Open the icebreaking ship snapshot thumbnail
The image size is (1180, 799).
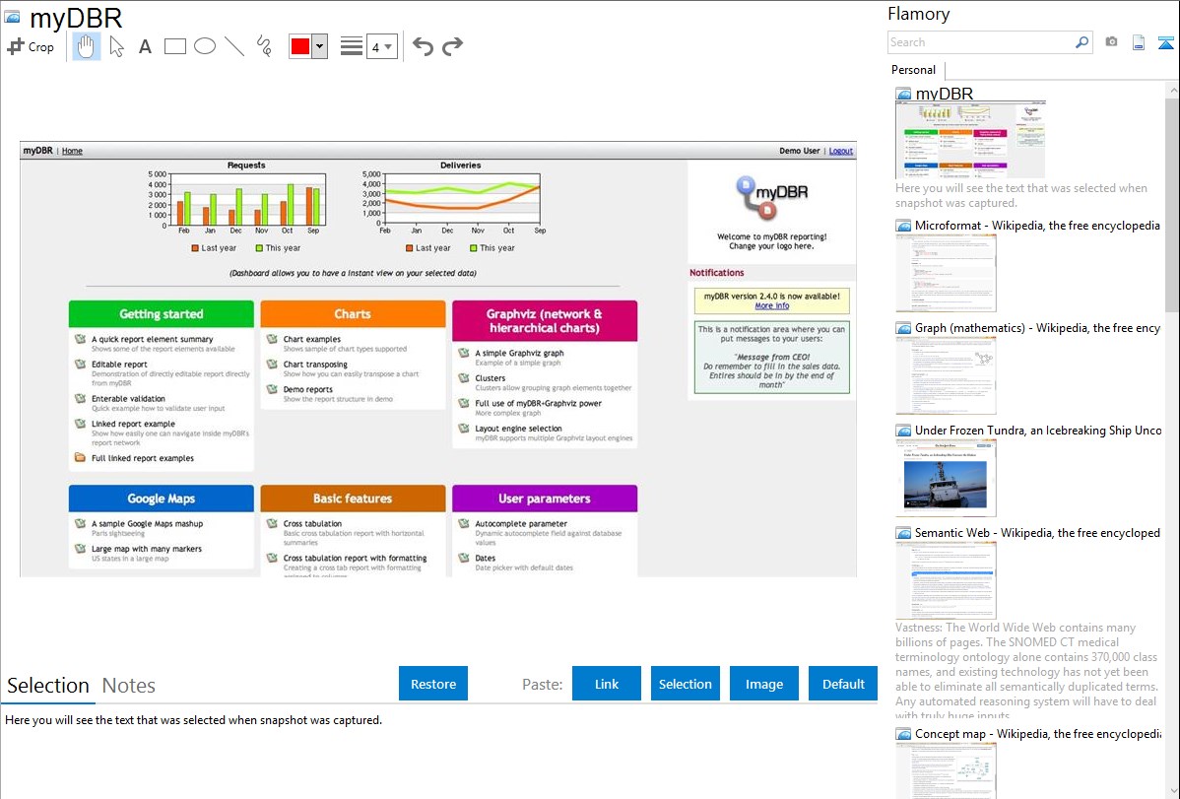(946, 478)
